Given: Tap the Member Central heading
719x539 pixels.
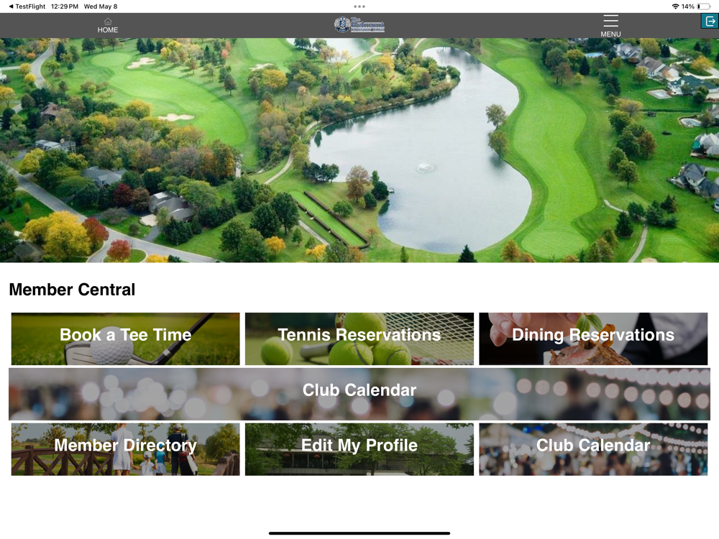Looking at the screenshot, I should [x=72, y=290].
